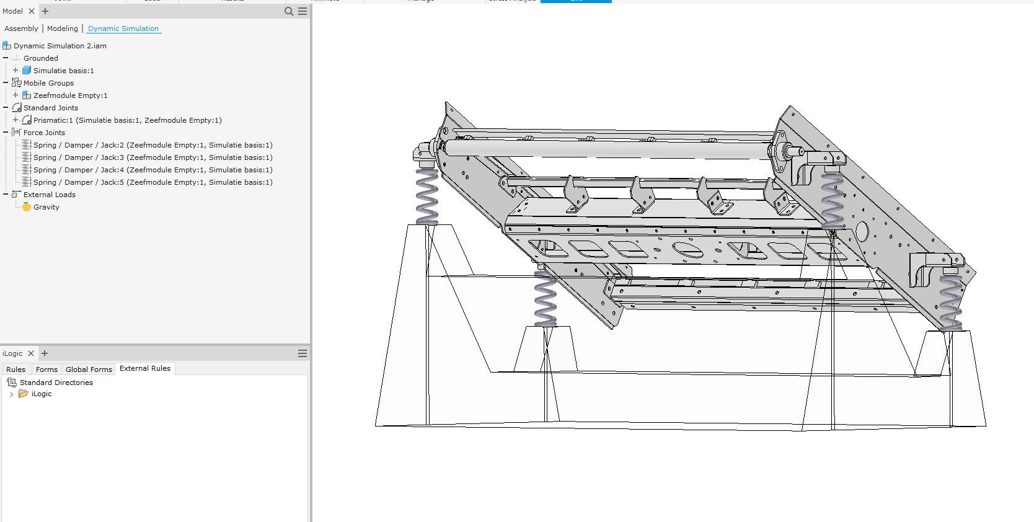The height and width of the screenshot is (522, 1034).
Task: Click the Mobile Groups node icon
Action: (17, 82)
